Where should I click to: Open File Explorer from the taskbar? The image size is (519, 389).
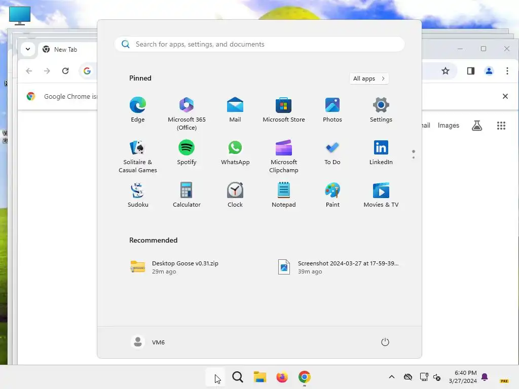point(260,377)
